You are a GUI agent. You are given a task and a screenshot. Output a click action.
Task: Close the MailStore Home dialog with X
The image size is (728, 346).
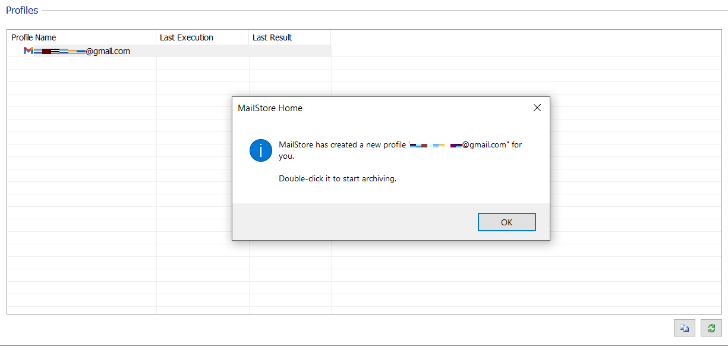pos(537,108)
